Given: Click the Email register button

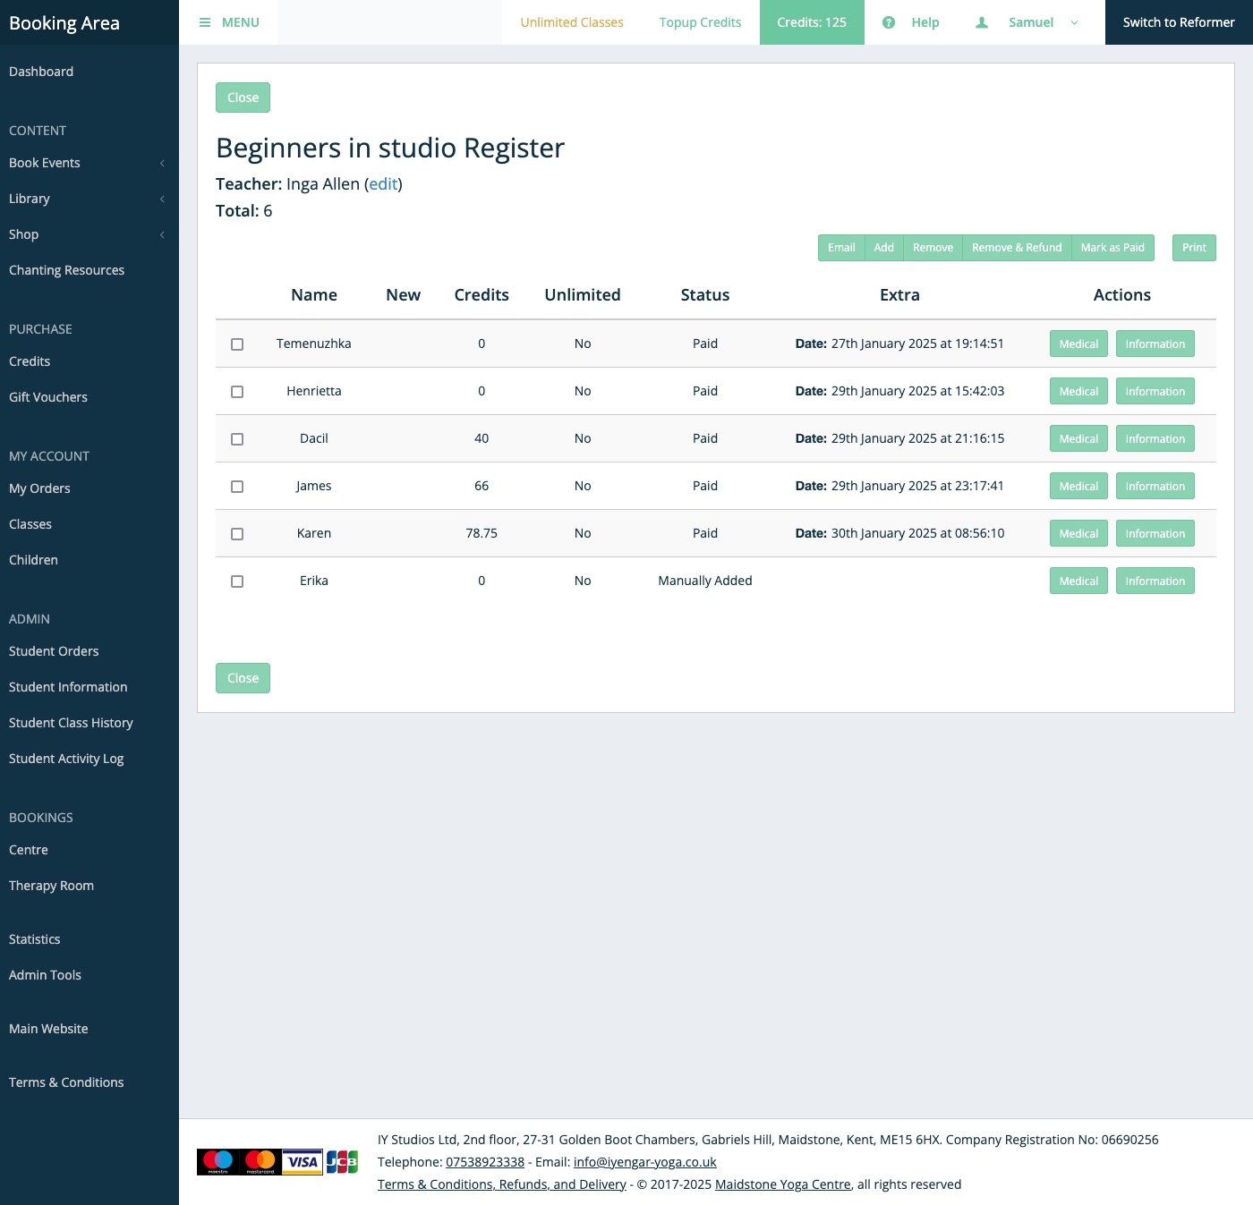Looking at the screenshot, I should click(x=841, y=248).
